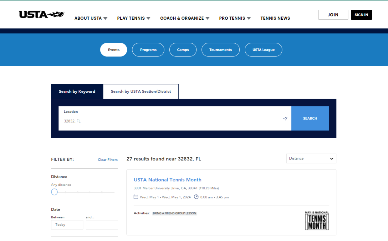
Task: Click the Clear Filters link
Action: (x=108, y=160)
